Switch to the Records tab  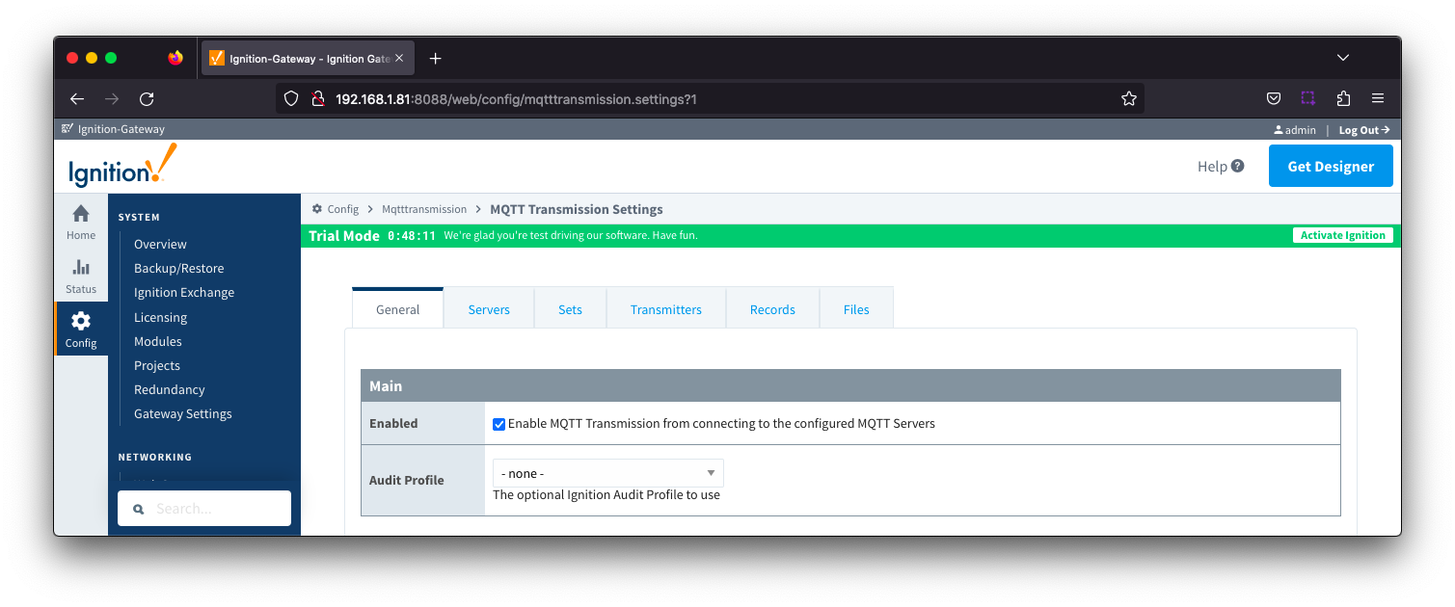(772, 309)
